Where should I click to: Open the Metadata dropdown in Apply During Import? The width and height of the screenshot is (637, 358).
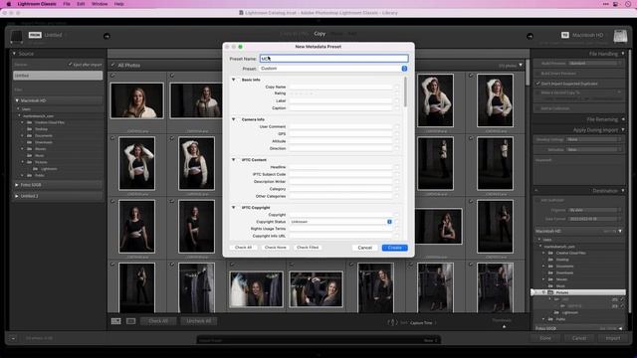point(594,150)
